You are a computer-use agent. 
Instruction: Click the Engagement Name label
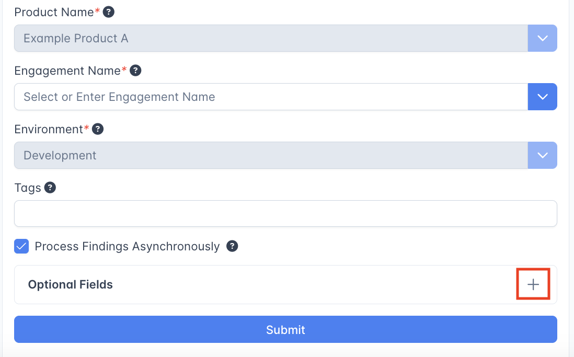(x=67, y=71)
